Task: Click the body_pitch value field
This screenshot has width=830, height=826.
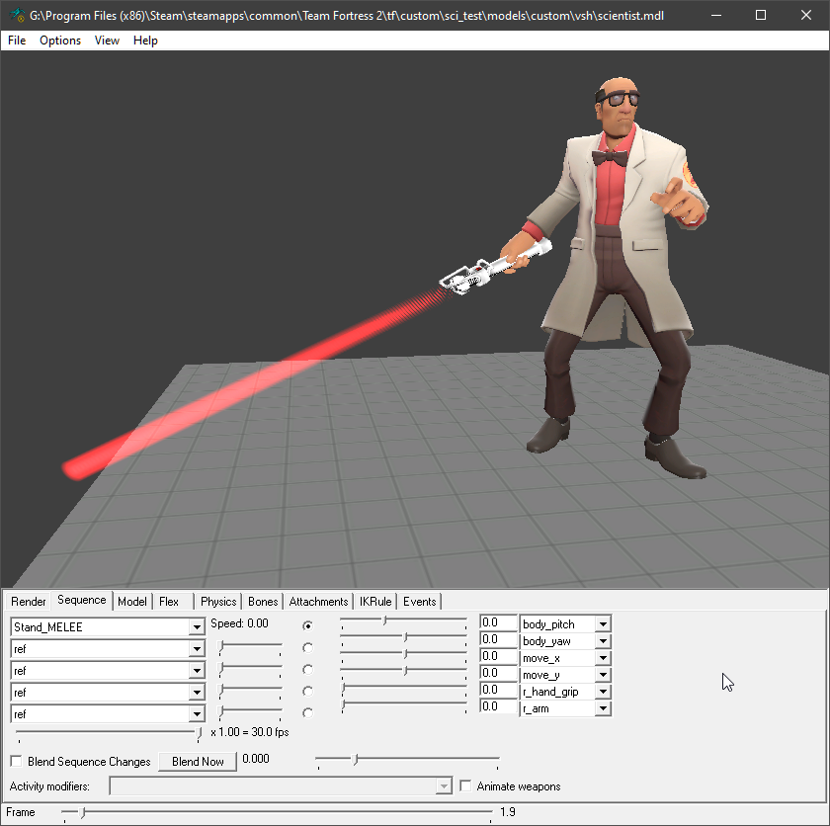Action: pyautogui.click(x=498, y=622)
